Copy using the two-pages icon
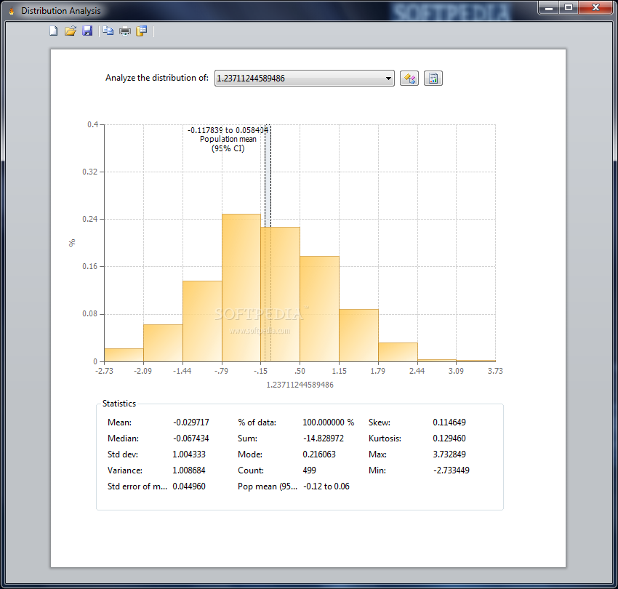This screenshot has height=589, width=618. point(108,31)
